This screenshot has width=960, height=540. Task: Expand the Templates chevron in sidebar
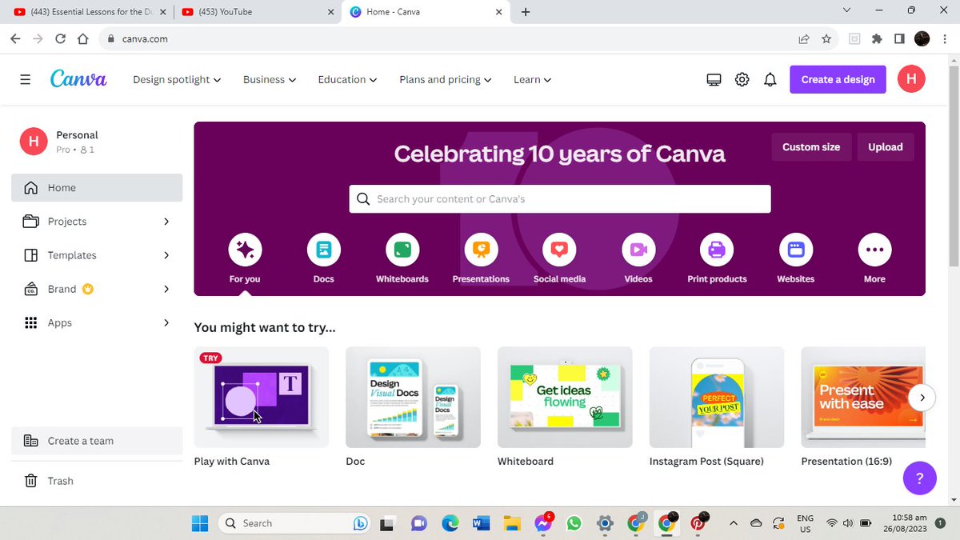click(166, 255)
